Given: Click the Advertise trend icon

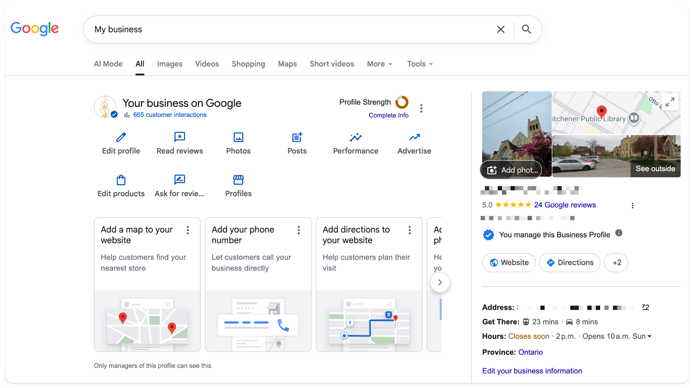Looking at the screenshot, I should tap(414, 137).
